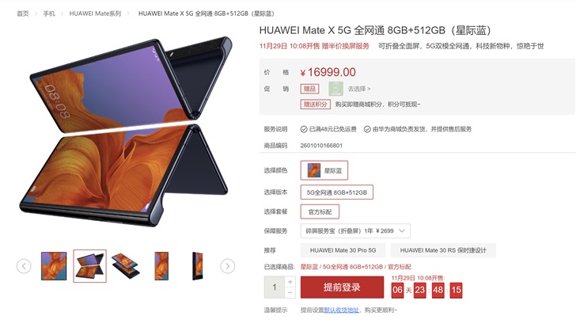Open 去选择 gift selection link
This screenshot has height=335, width=576.
point(359,89)
